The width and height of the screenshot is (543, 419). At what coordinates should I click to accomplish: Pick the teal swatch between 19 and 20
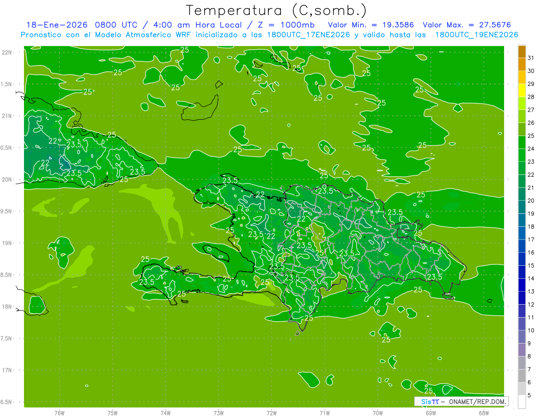tap(522, 207)
